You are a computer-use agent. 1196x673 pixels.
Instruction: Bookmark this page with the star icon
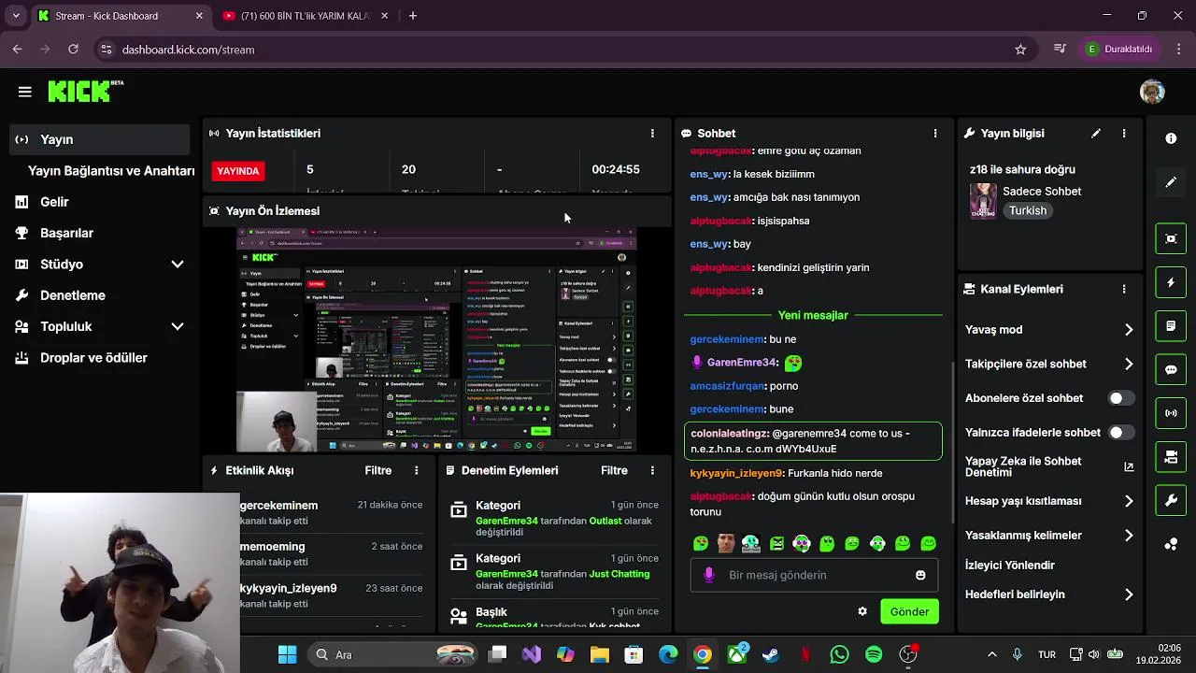click(1020, 50)
